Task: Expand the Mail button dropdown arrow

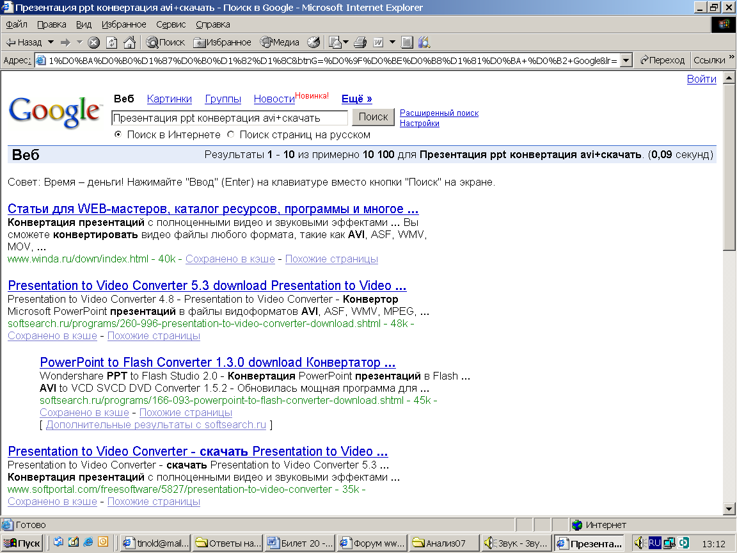Action: (346, 42)
